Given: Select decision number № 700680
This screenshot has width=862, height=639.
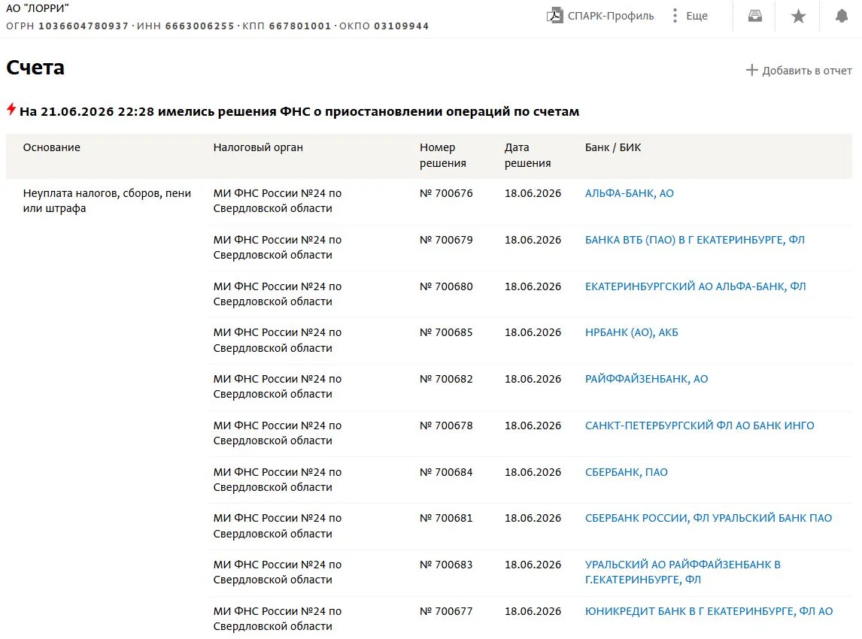Looking at the screenshot, I should (446, 287).
